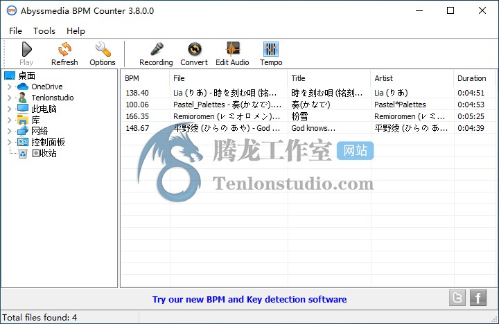Select the OneDrive cloud icon in the tree

[x=23, y=87]
